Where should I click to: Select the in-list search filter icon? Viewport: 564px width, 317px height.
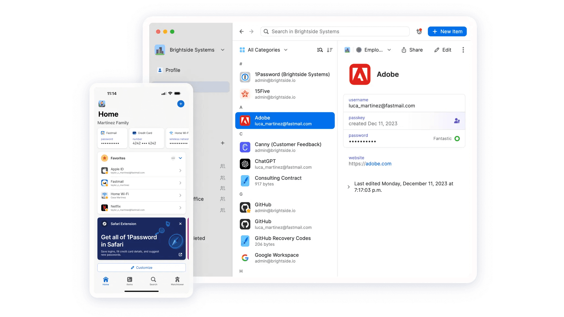(x=320, y=50)
